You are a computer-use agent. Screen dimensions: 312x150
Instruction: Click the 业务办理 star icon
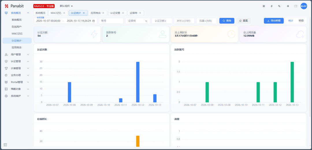[6, 75]
